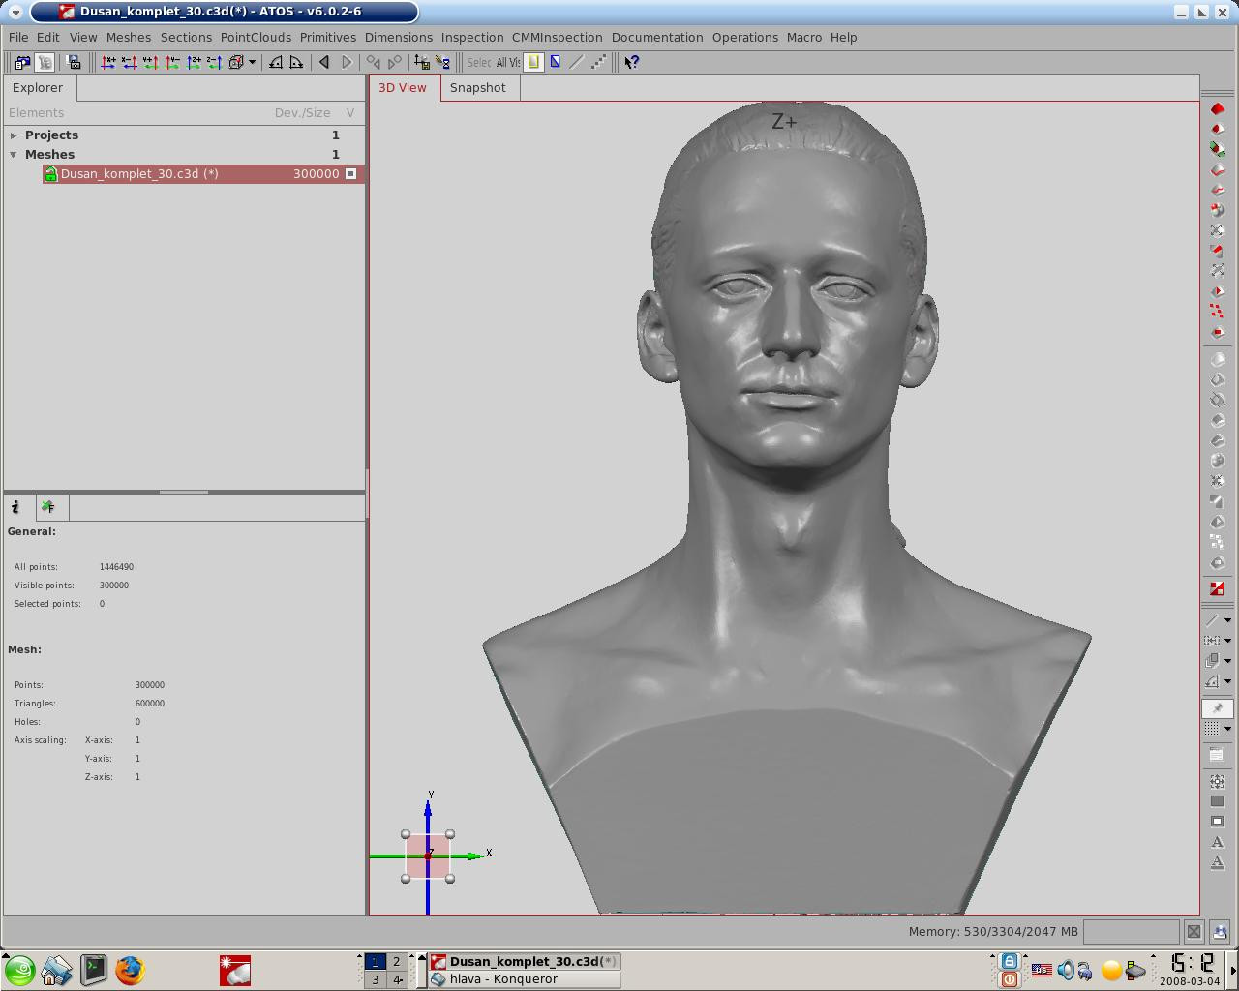The height and width of the screenshot is (991, 1239).
Task: Collapse the Meshes tree node
Action: click(x=14, y=155)
